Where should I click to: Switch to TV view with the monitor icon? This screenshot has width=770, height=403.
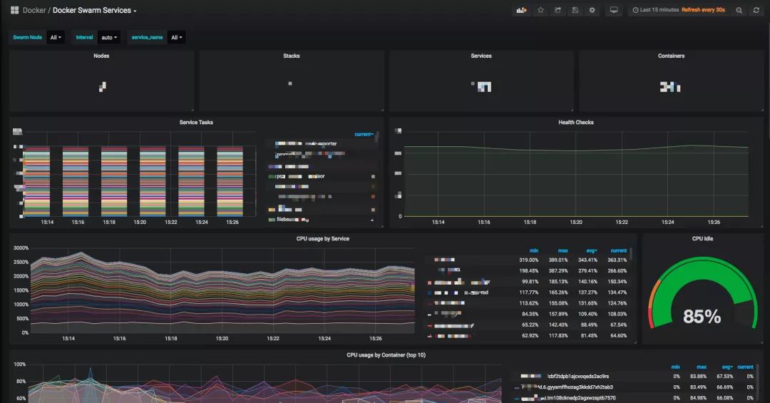(614, 10)
